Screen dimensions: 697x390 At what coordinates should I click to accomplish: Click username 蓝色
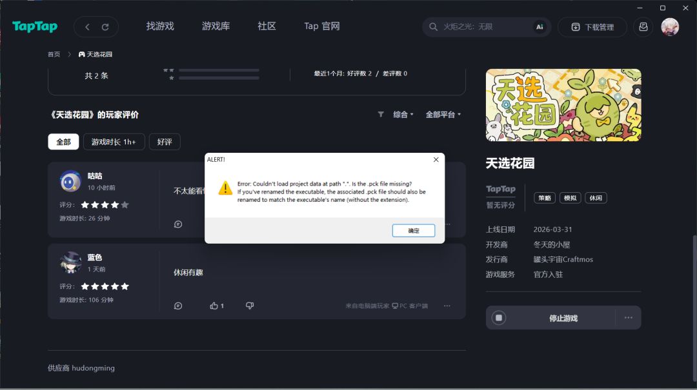(95, 257)
